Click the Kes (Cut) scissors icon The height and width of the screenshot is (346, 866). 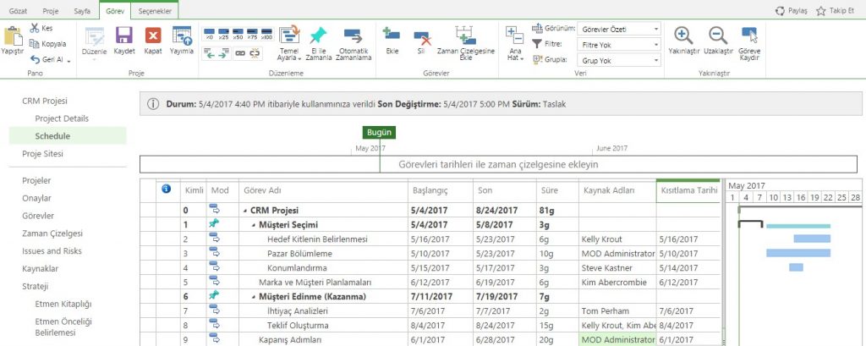[35, 28]
